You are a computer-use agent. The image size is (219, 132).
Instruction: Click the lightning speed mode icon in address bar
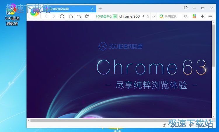click(143, 16)
